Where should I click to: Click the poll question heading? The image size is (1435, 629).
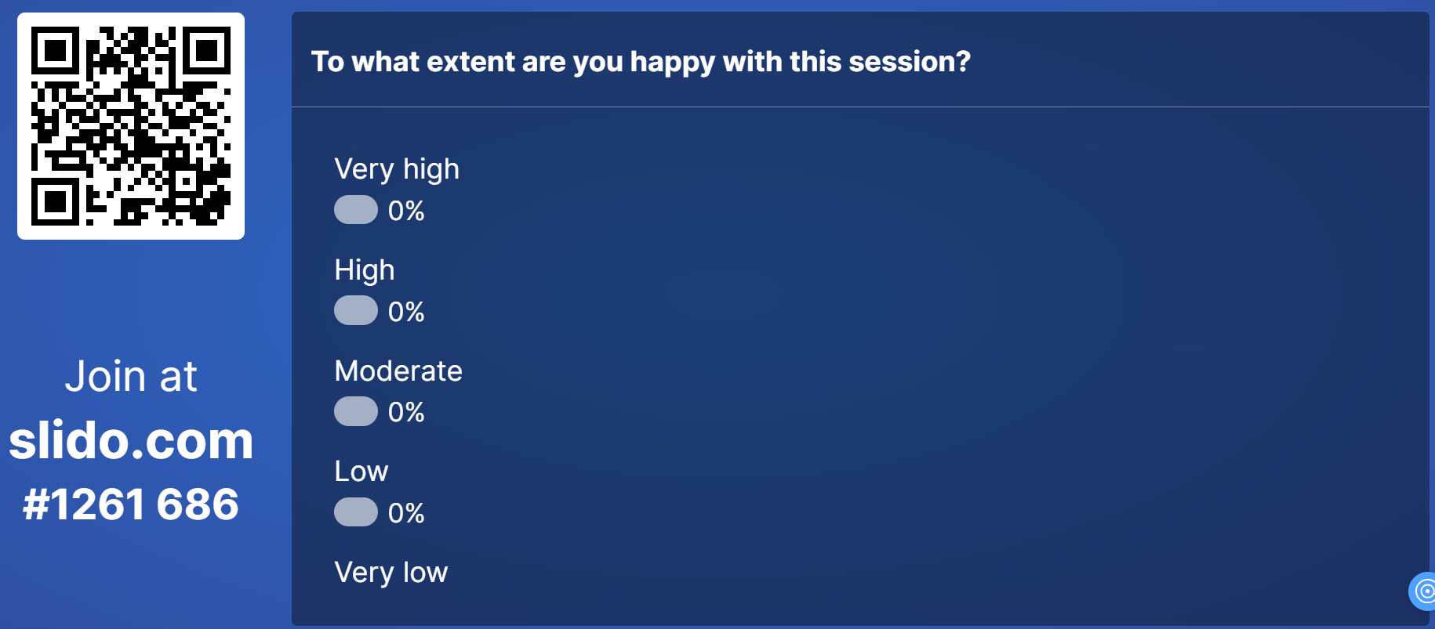coord(641,61)
